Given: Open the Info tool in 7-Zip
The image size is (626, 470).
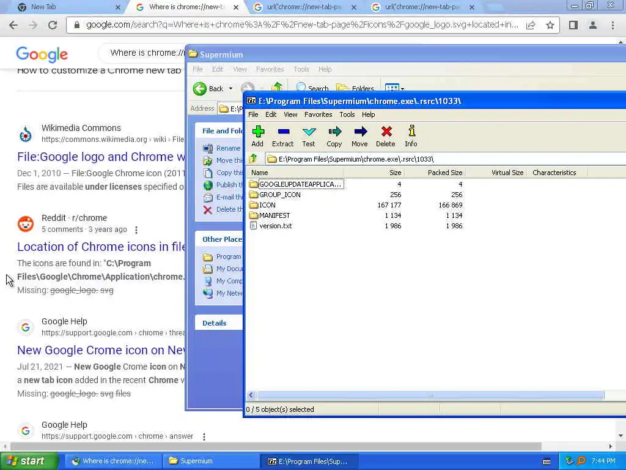Looking at the screenshot, I should pos(411,136).
